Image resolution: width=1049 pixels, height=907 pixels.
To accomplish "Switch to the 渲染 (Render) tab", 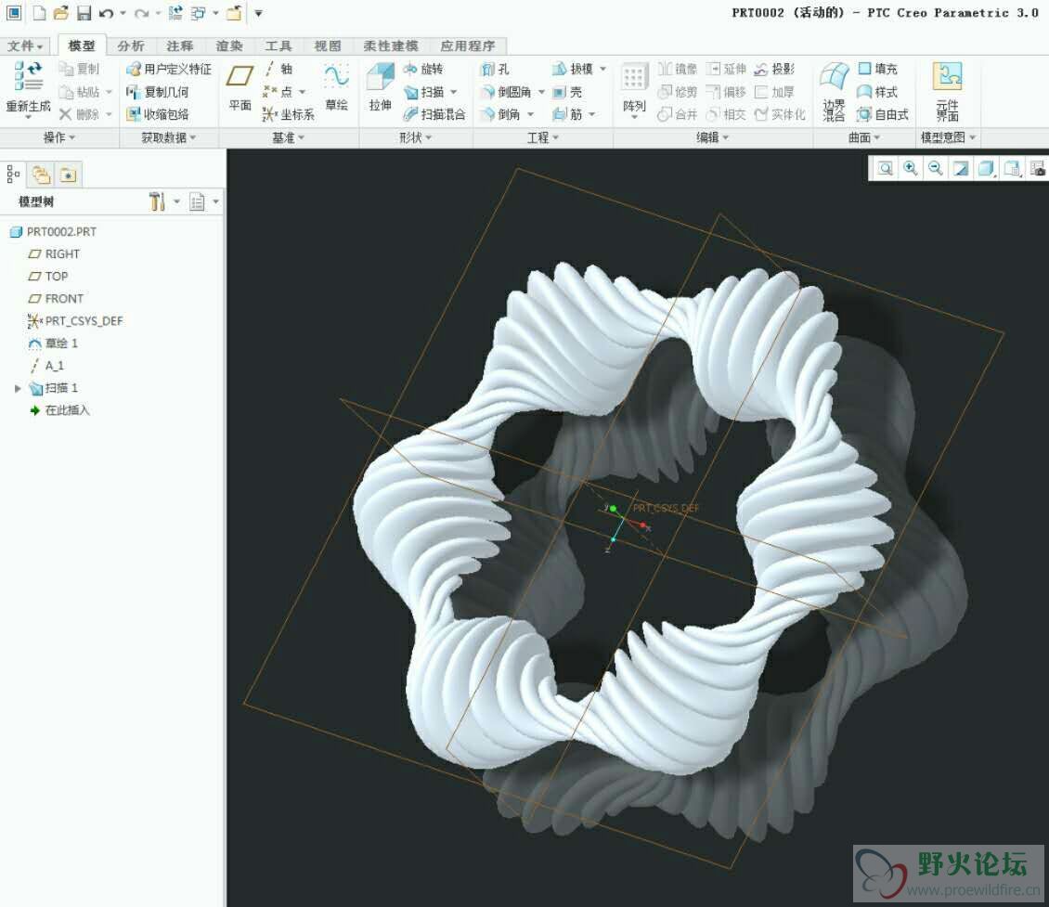I will click(229, 45).
